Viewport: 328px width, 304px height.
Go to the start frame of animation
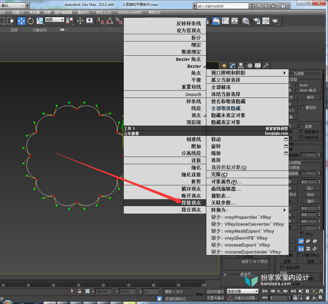[265, 291]
